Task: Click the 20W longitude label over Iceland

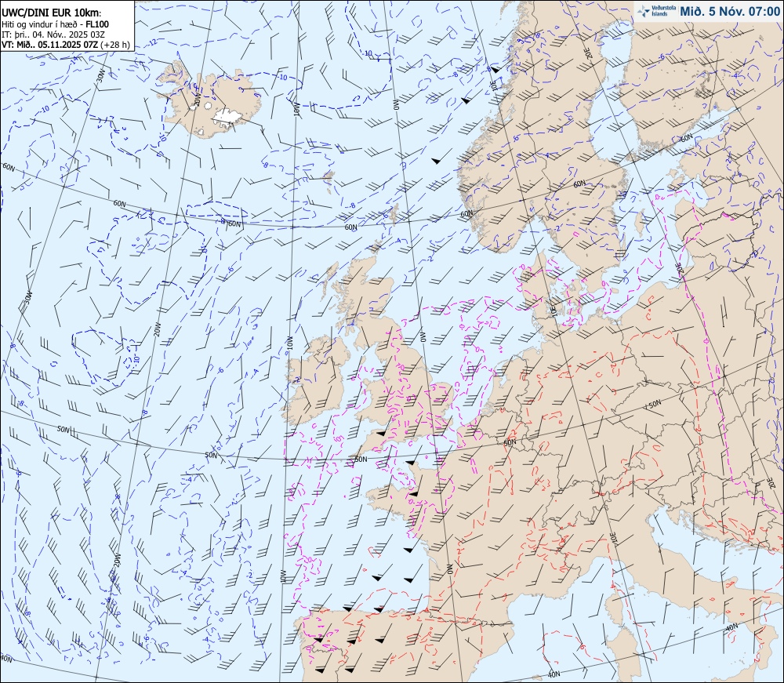Action: coord(197,100)
